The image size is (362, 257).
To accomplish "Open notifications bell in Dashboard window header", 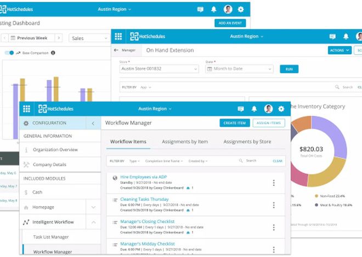I will tap(213, 9).
